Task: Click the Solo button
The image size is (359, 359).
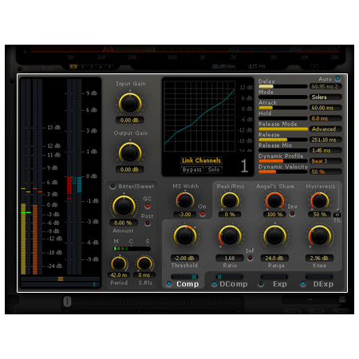Action: tap(214, 169)
